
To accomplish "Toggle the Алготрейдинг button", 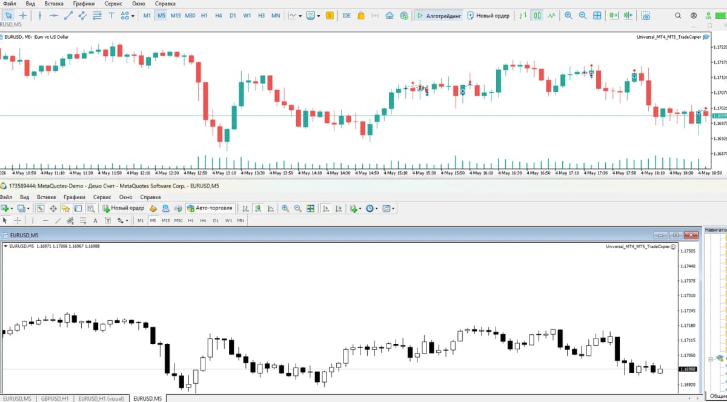I will (x=439, y=15).
